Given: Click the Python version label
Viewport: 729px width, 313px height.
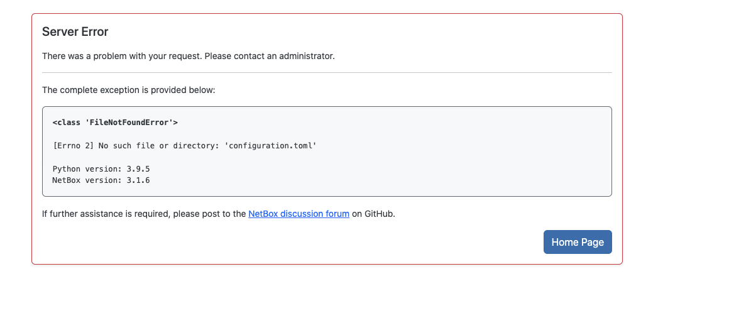Looking at the screenshot, I should point(87,169).
